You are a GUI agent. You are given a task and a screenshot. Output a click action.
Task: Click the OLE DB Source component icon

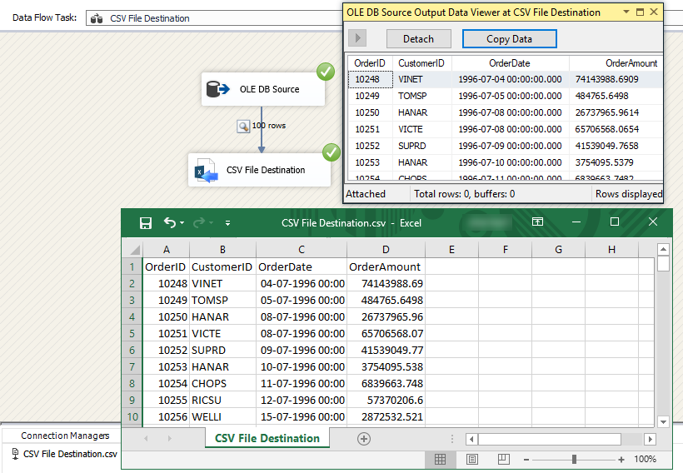[x=217, y=89]
